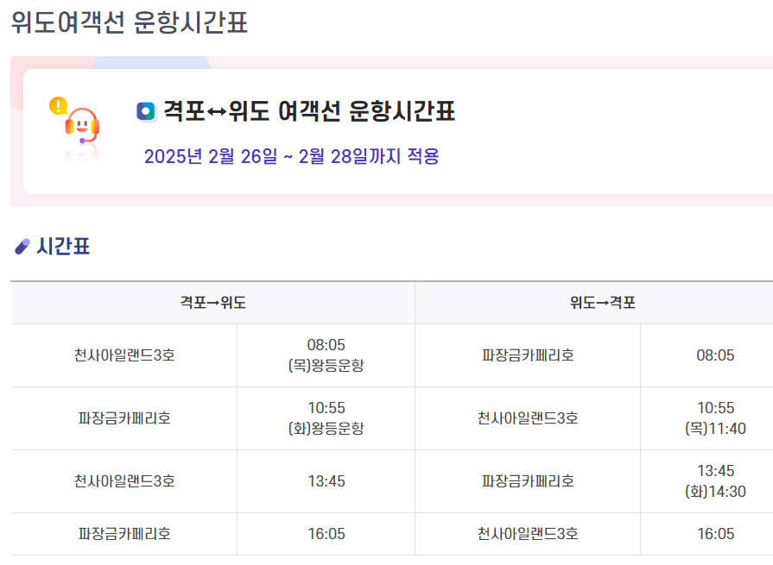Click the pencil icon next to 시간표
This screenshot has width=773, height=565.
coord(22,246)
